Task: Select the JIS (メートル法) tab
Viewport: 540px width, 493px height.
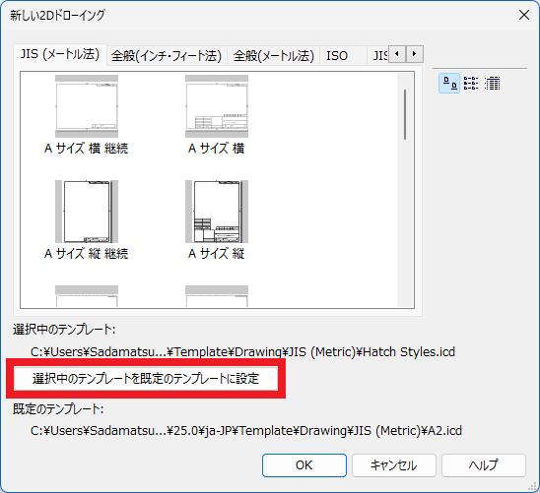Action: point(60,54)
